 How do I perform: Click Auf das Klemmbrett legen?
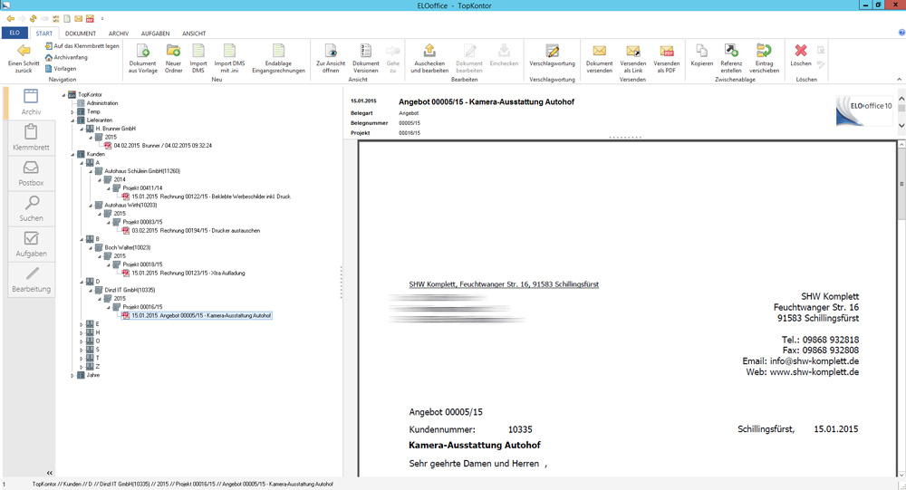(82, 45)
